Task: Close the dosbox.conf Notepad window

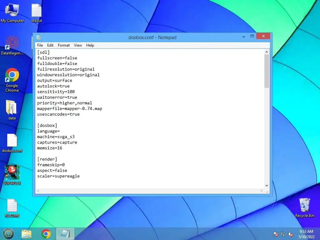Action: pyautogui.click(x=263, y=36)
